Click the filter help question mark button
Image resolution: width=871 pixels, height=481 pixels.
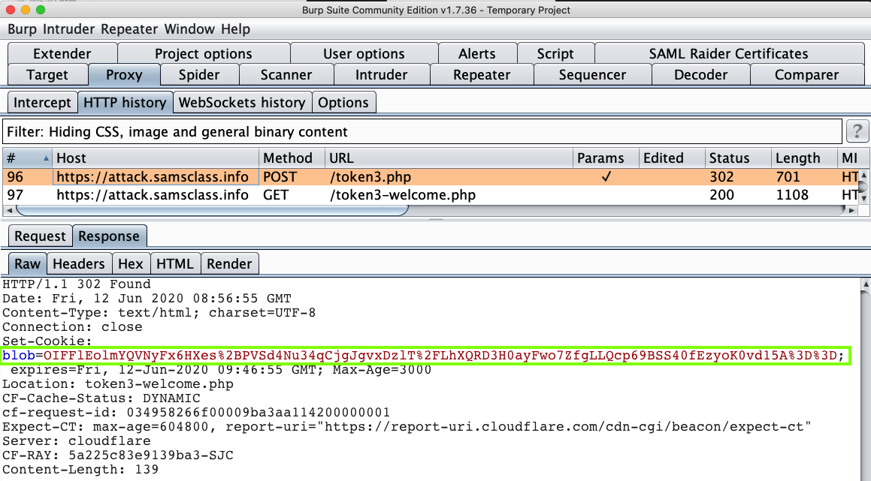[857, 131]
